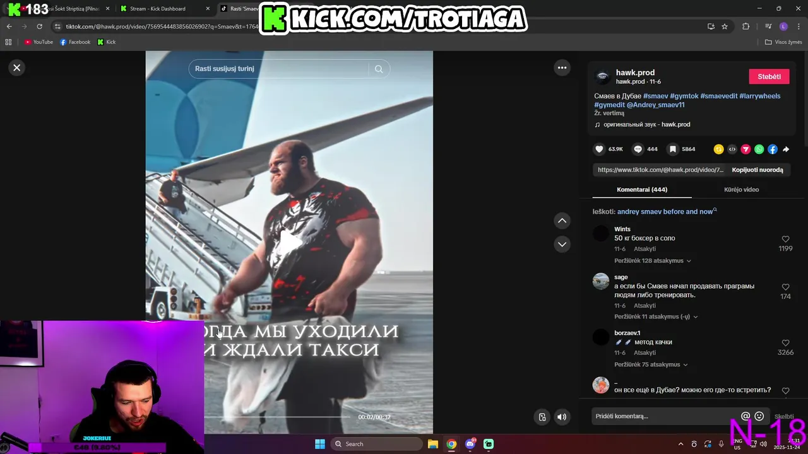This screenshot has width=808, height=454.
Task: Open Facebook bookmark in bookmarks bar
Action: click(x=74, y=42)
